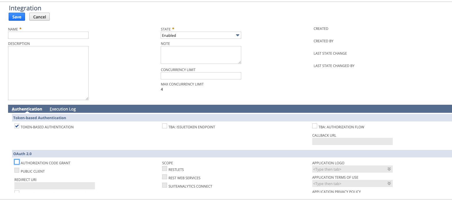Viewport: 452px width, 202px height.
Task: Expand Application Terms of Use dropdown
Action: pos(389,184)
